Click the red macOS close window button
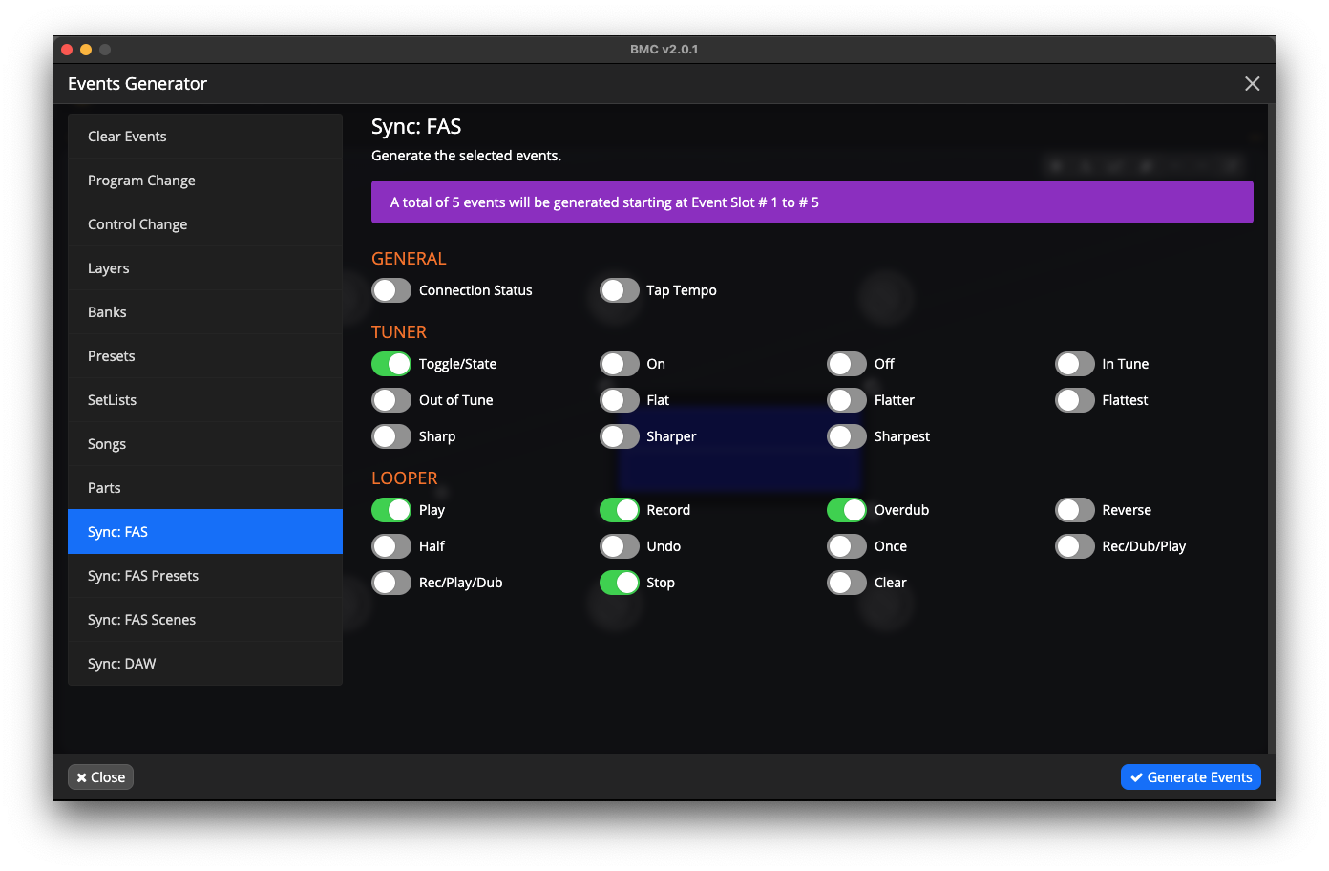This screenshot has width=1329, height=871. click(67, 50)
